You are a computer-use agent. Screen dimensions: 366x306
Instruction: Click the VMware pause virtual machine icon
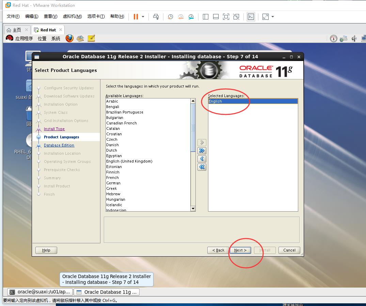(x=136, y=17)
